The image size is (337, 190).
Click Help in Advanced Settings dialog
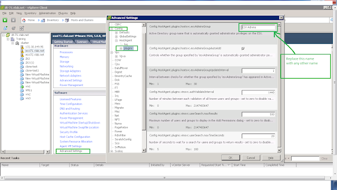coord(271,158)
